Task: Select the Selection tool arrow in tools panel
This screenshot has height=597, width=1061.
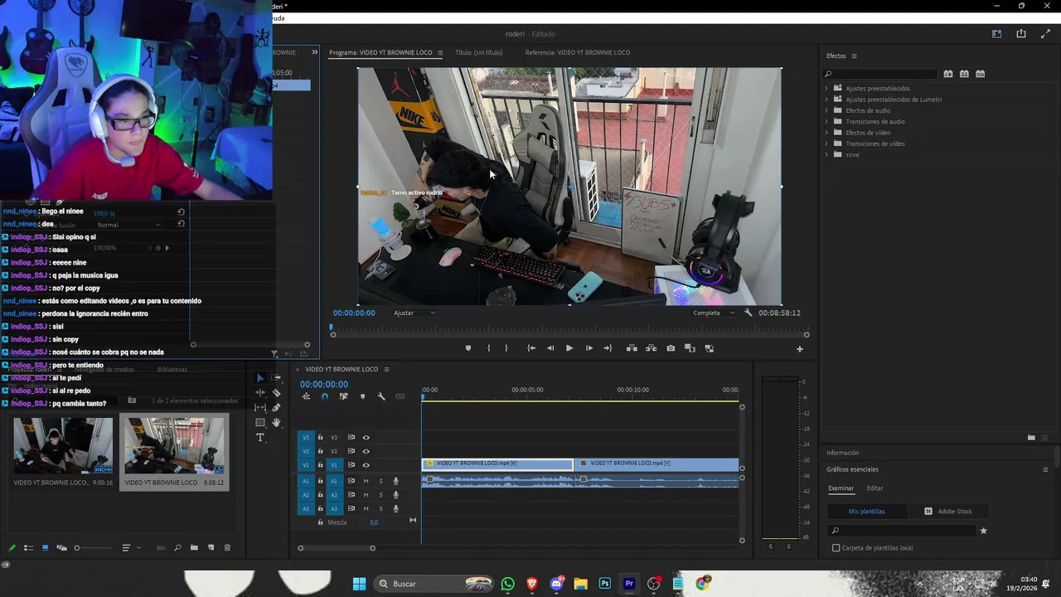Action: [260, 377]
